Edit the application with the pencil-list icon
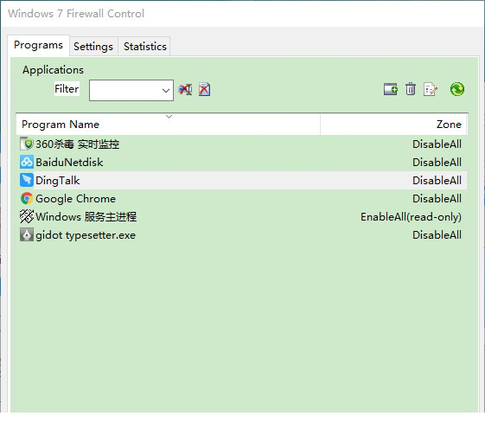The width and height of the screenshot is (485, 429). tap(431, 89)
